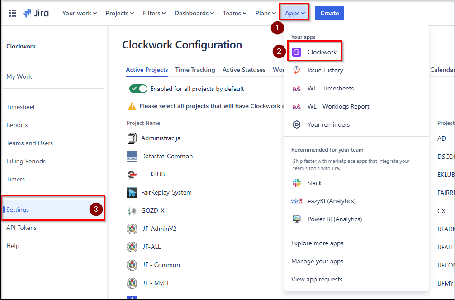The image size is (455, 300).
Task: Click the IJF-ALL project icon
Action: point(132,247)
